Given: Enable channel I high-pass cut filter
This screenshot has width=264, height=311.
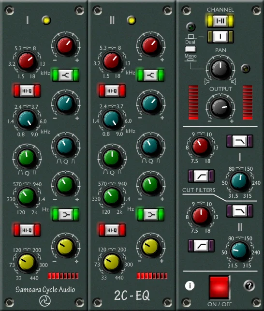Looking at the screenshot, I should tap(201, 176).
